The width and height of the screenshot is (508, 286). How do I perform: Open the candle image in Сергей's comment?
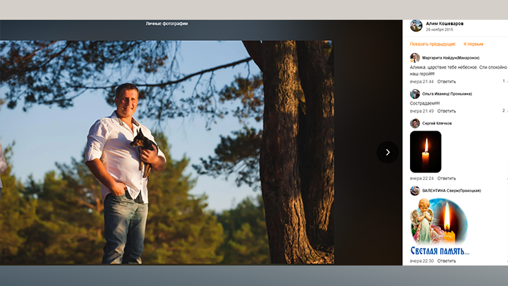coord(425,152)
